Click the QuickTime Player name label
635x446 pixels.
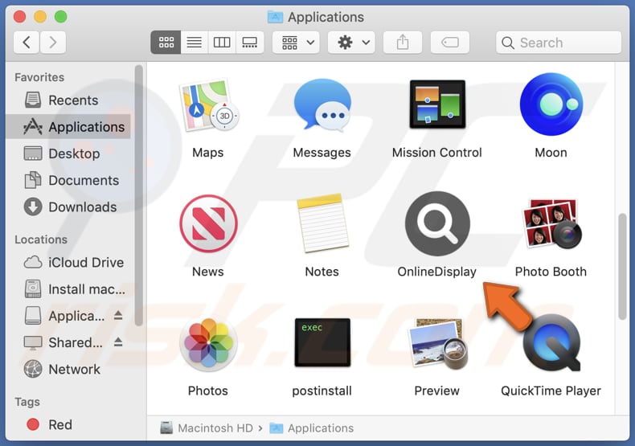click(x=551, y=391)
